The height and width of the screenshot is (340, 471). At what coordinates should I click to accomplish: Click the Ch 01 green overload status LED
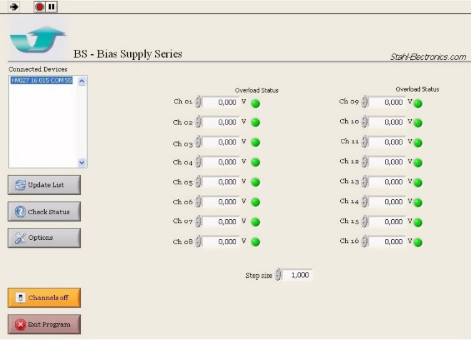[x=255, y=103]
